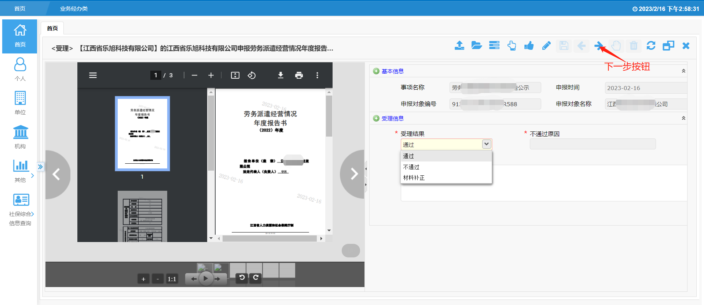Open the PDF more actions menu
This screenshot has width=704, height=305.
pyautogui.click(x=317, y=75)
